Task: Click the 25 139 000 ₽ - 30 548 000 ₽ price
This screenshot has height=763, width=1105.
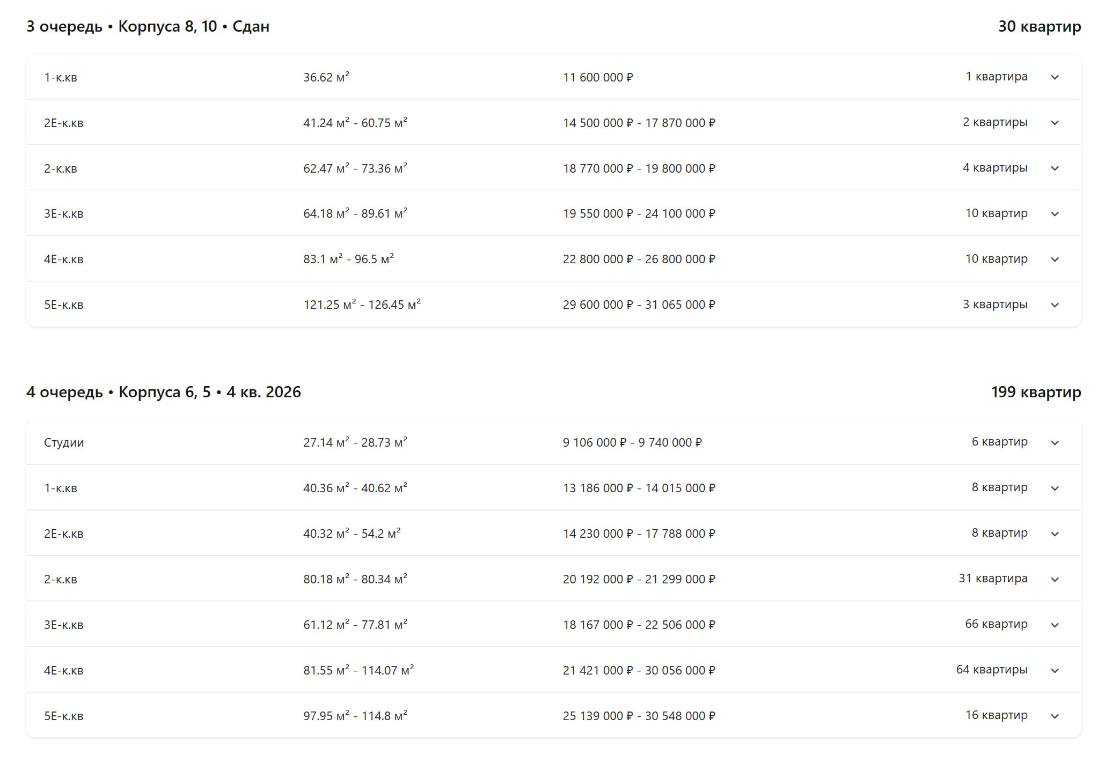Action: pyautogui.click(x=639, y=716)
